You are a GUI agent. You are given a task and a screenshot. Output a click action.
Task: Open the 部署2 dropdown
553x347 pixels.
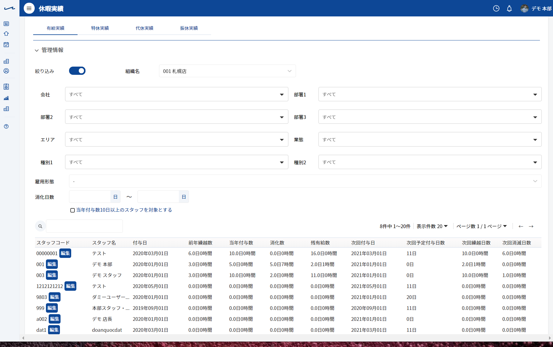click(176, 117)
